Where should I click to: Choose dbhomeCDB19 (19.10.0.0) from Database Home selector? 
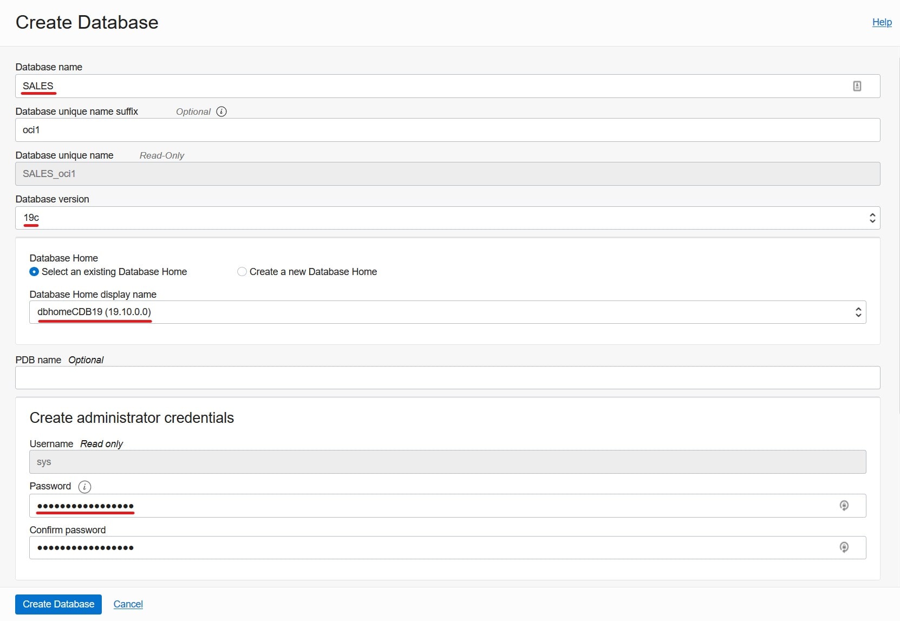(94, 312)
